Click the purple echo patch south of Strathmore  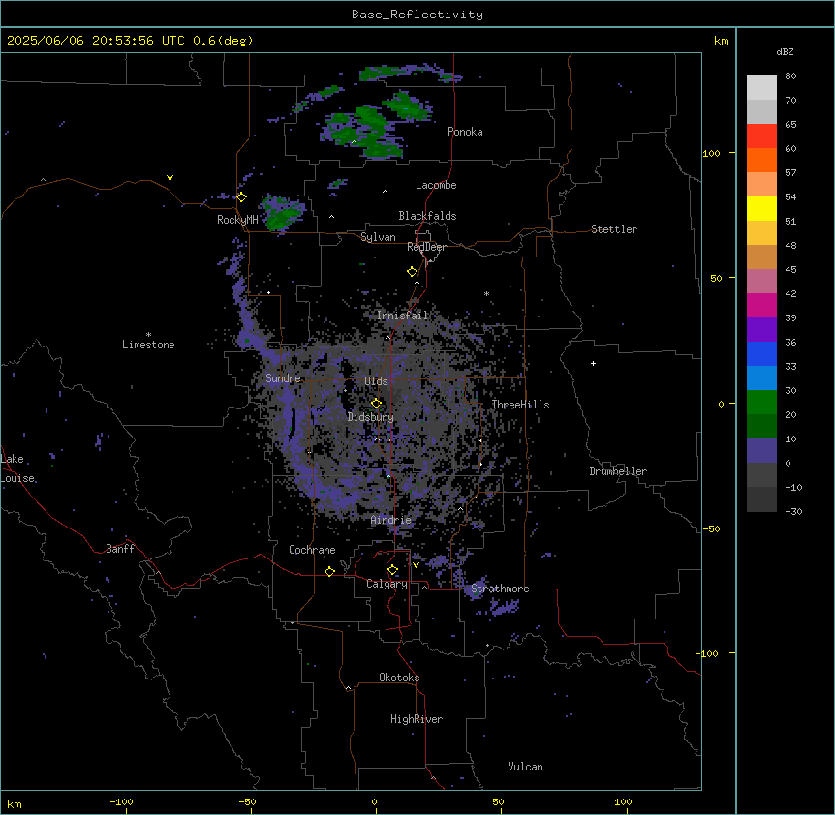pos(504,607)
